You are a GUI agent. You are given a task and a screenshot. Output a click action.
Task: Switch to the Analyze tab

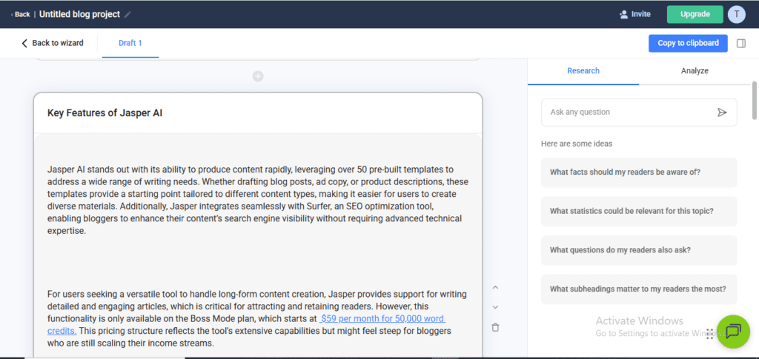[x=695, y=71]
